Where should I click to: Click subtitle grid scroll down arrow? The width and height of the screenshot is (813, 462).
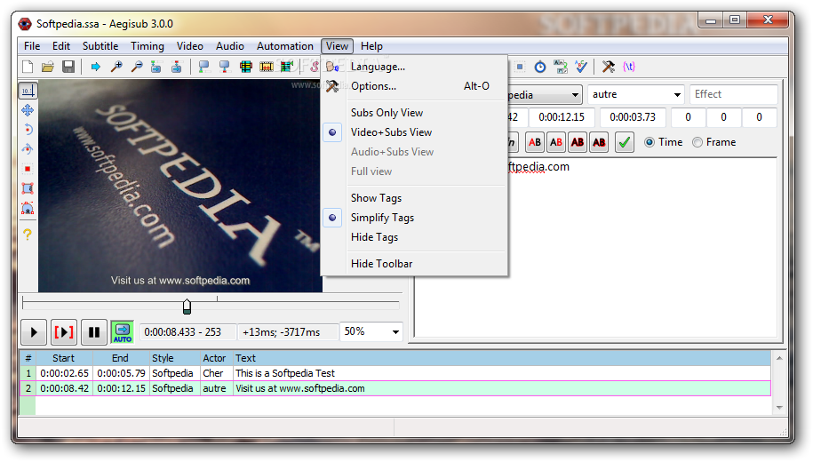[x=779, y=408]
